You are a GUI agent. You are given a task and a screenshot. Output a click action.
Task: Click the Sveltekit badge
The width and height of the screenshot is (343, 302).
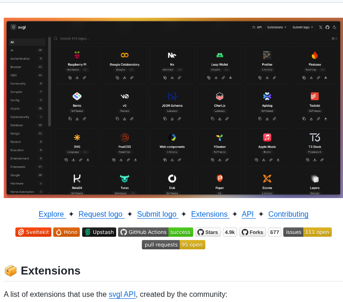(33, 232)
